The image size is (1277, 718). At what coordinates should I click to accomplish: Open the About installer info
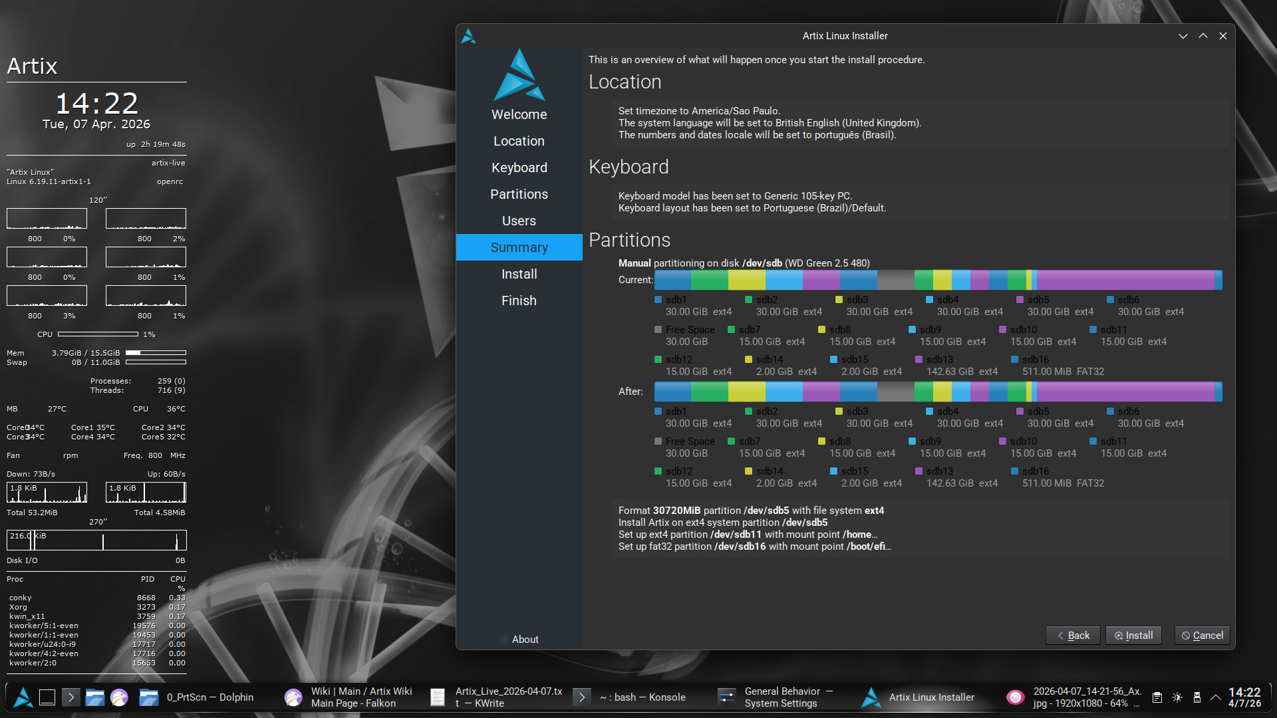(x=519, y=640)
